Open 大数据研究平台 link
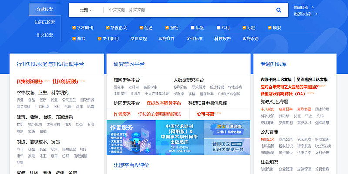 click(188, 80)
